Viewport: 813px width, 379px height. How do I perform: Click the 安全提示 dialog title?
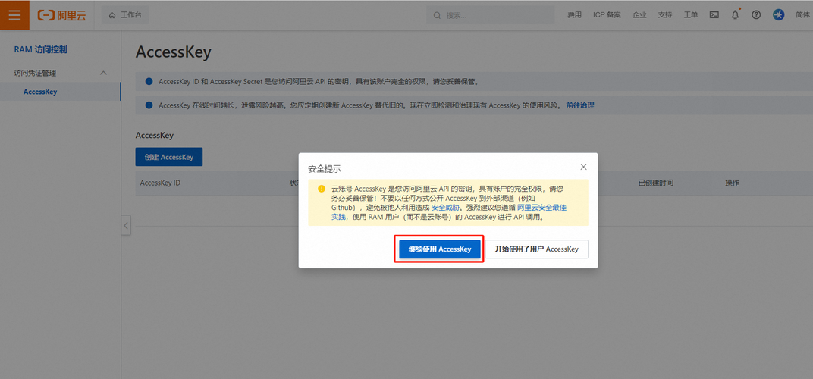pyautogui.click(x=325, y=169)
